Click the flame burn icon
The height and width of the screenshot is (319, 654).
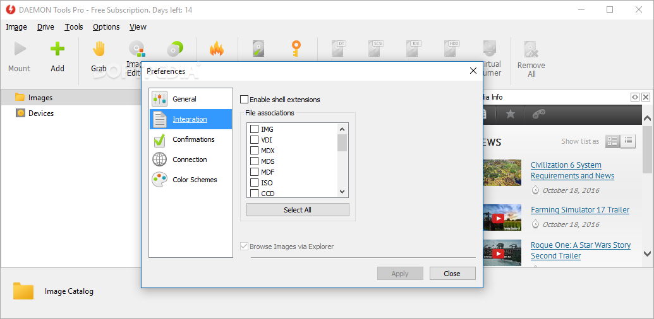(x=217, y=49)
